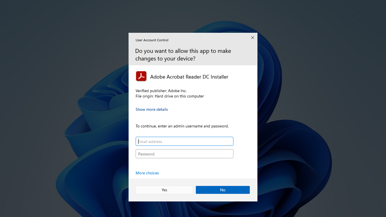Click the "User Account Control" title text

(152, 40)
